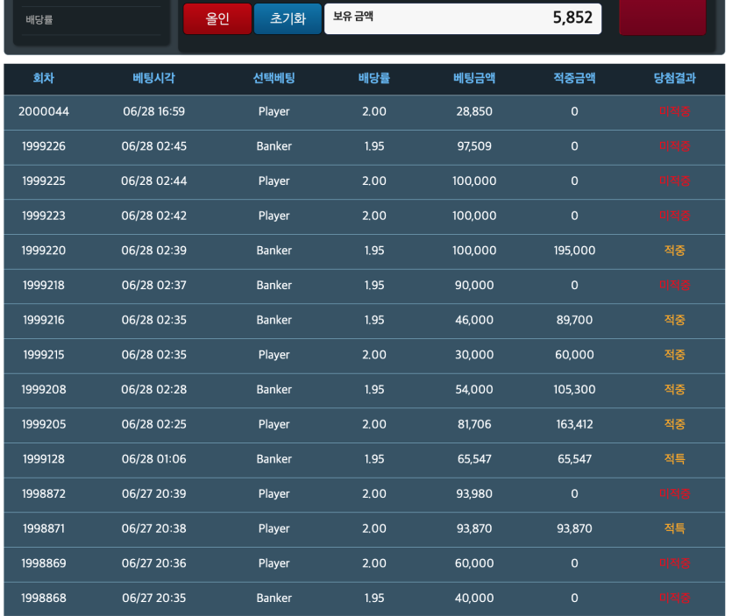Click 미적중 result in round 2000044 row
The height and width of the screenshot is (616, 732).
click(x=674, y=111)
